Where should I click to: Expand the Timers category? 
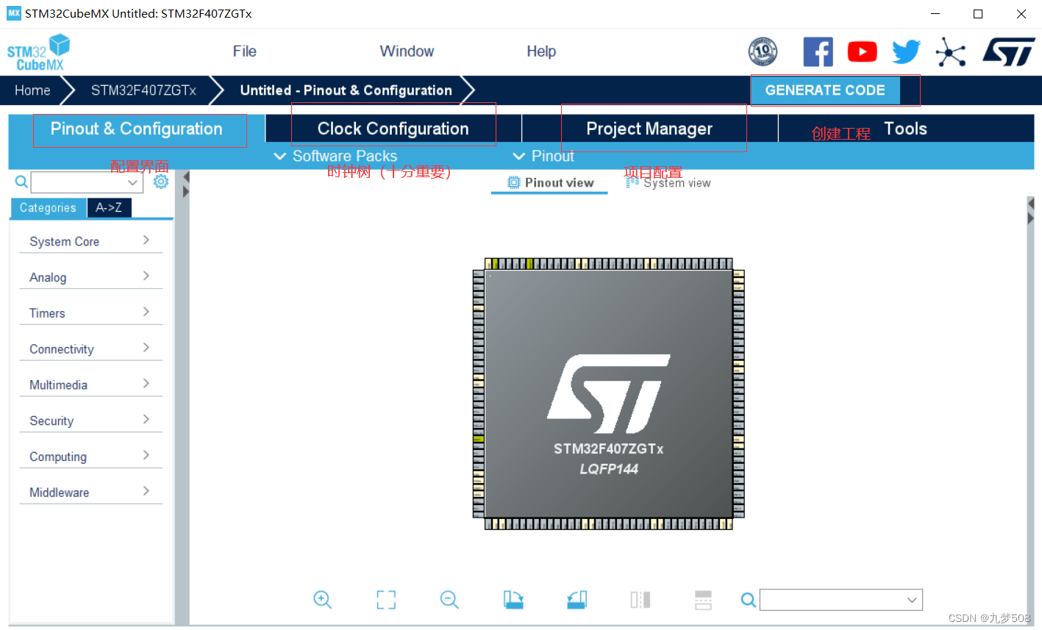(90, 313)
